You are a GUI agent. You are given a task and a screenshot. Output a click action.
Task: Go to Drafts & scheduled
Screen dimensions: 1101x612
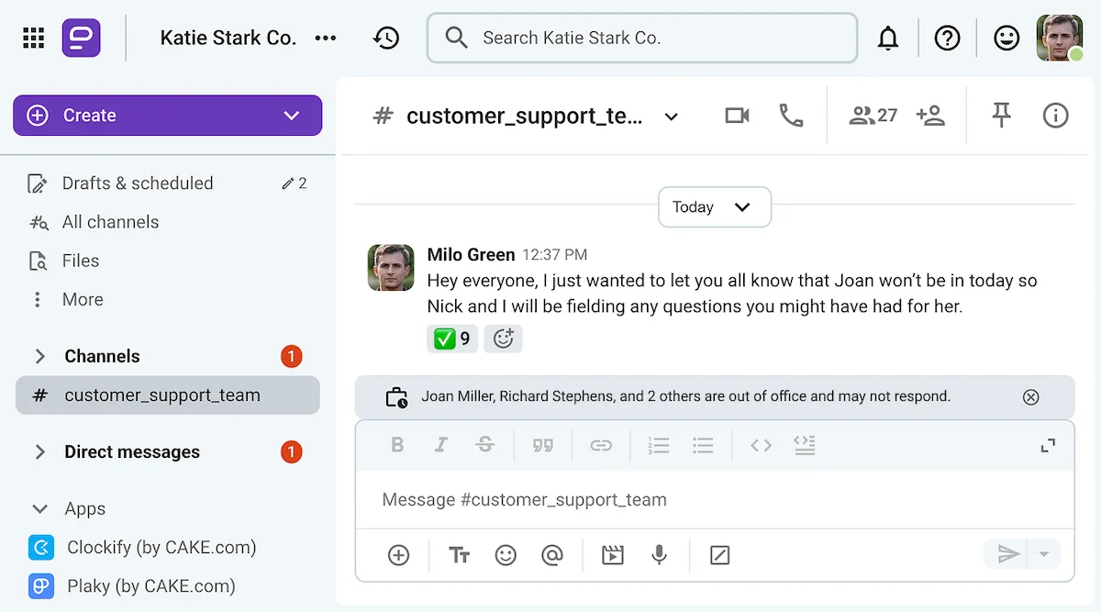(136, 183)
